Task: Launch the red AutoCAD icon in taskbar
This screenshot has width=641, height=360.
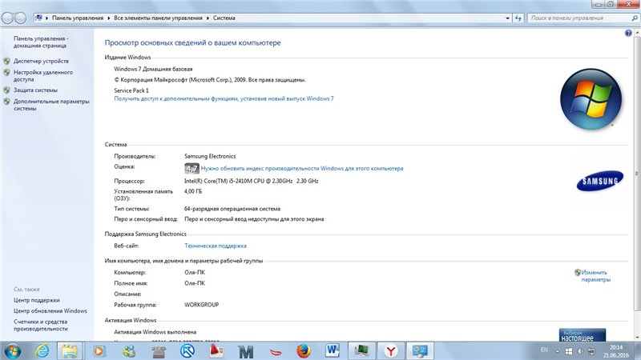Action: (x=216, y=351)
